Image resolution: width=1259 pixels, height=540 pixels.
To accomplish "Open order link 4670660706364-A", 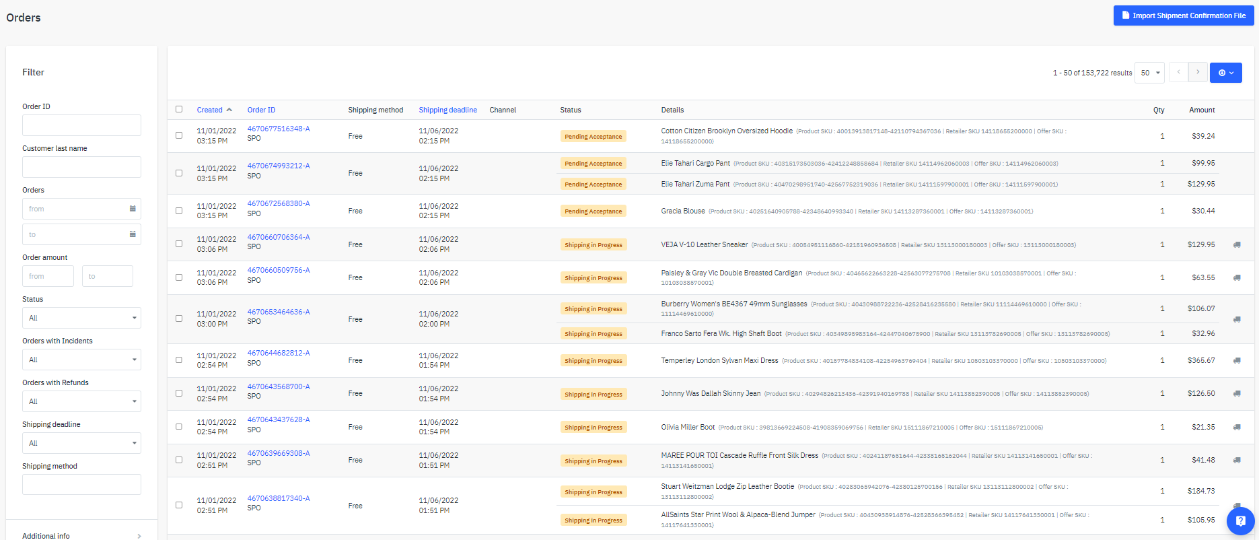I will (279, 237).
